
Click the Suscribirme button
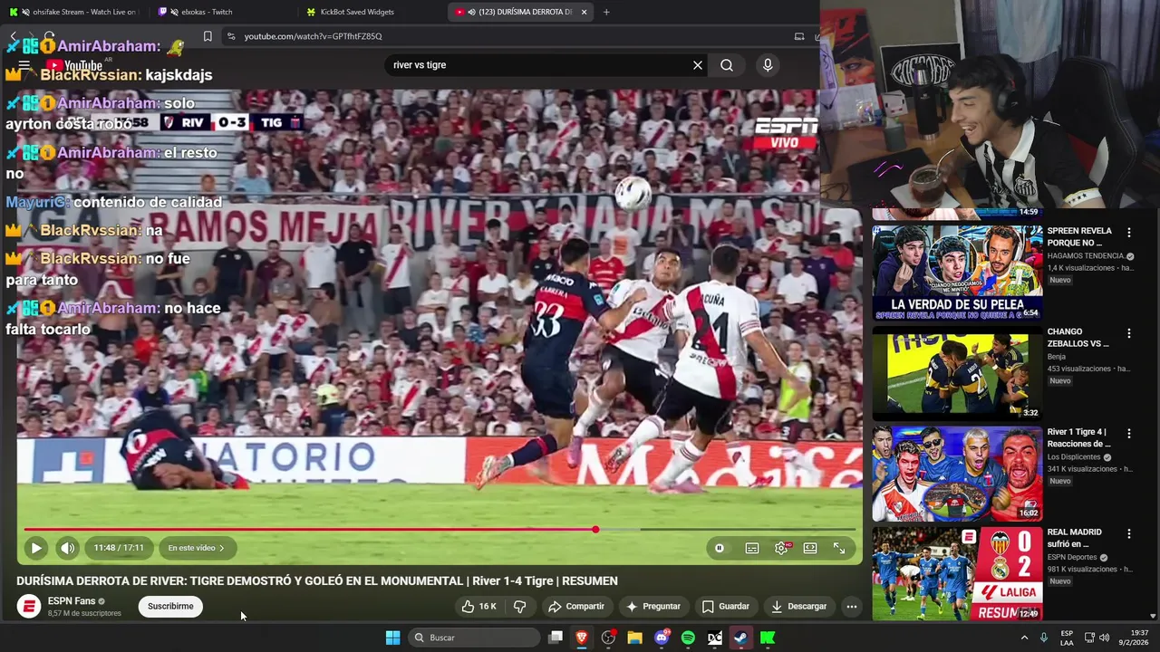point(170,606)
